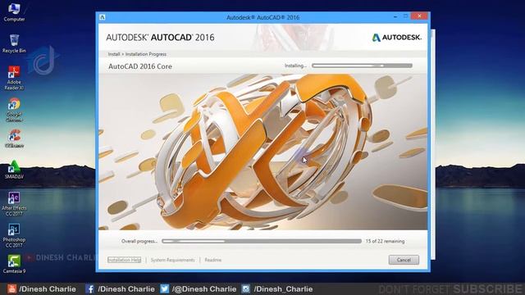This screenshot has height=295, width=525.
Task: Select the CCleaner desktop shortcut
Action: (14, 138)
